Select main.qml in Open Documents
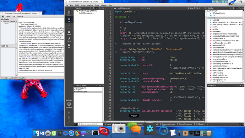 click(x=77, y=90)
